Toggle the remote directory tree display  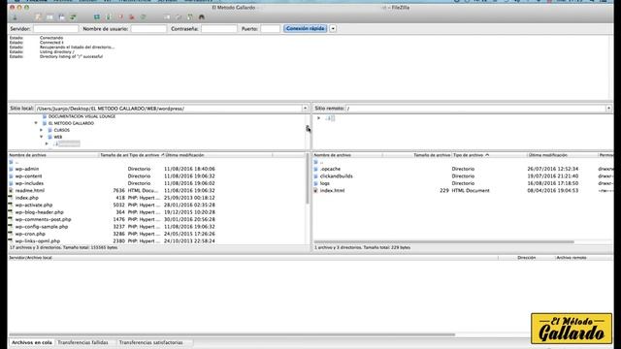coord(62,17)
